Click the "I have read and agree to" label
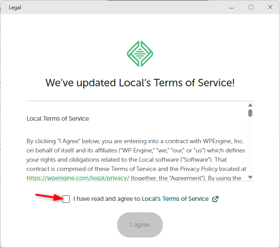The width and height of the screenshot is (280, 248). click(x=107, y=199)
